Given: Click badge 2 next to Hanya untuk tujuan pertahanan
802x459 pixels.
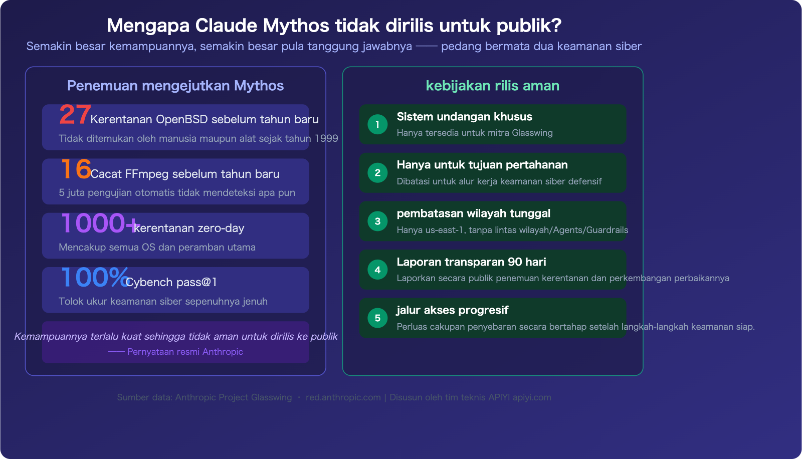Looking at the screenshot, I should point(376,173).
